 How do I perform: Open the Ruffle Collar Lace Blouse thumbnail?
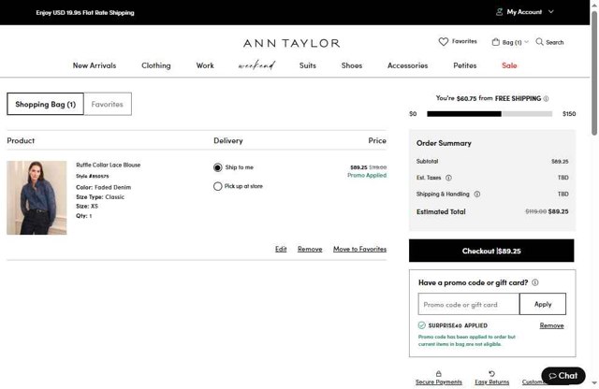pos(37,197)
